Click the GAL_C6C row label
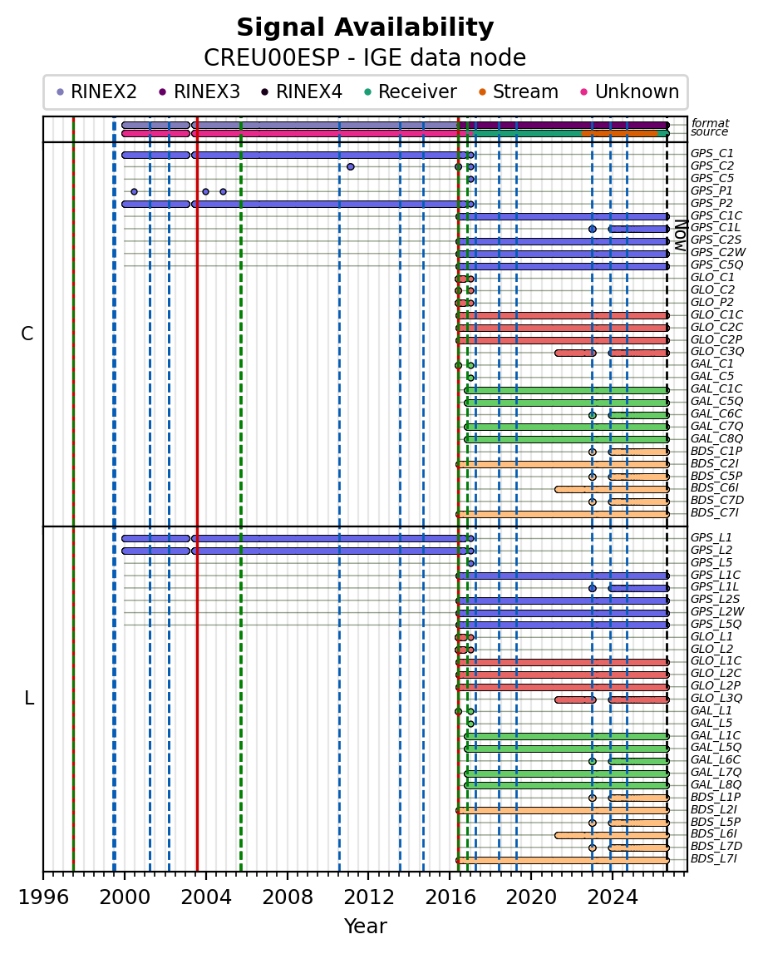The height and width of the screenshot is (954, 763). coord(716,413)
